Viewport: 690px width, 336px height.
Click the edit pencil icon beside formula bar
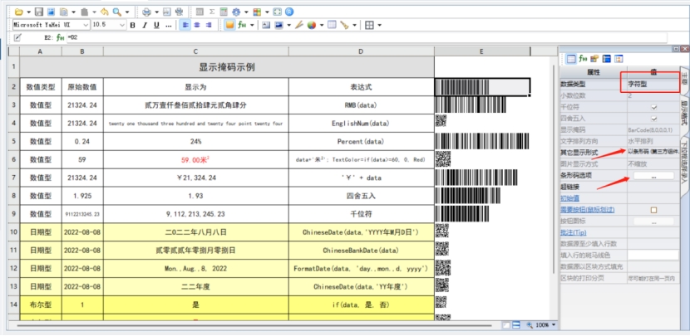pos(17,38)
